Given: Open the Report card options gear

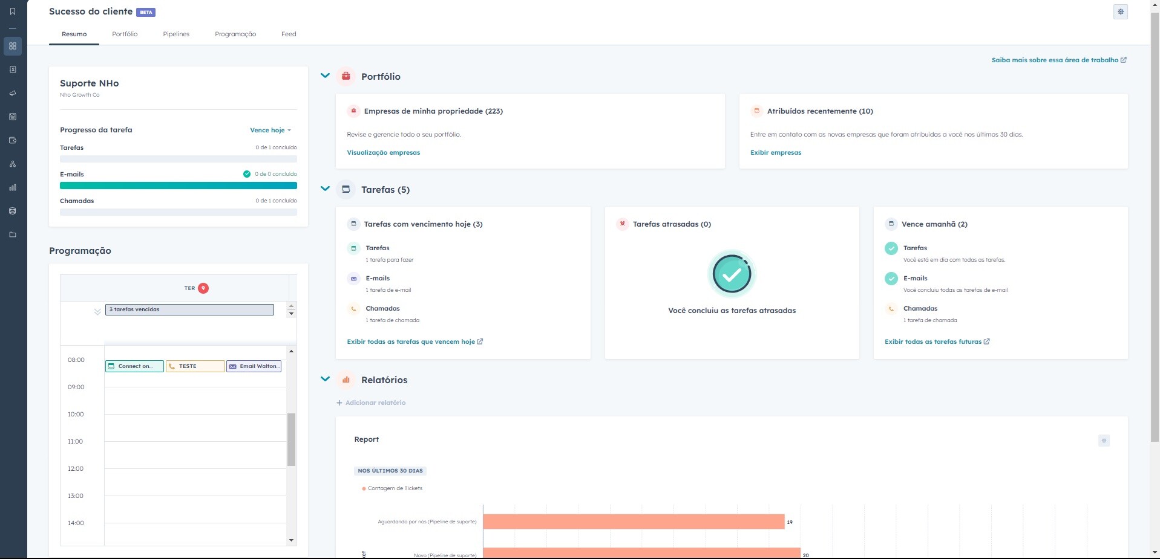Looking at the screenshot, I should [1104, 441].
